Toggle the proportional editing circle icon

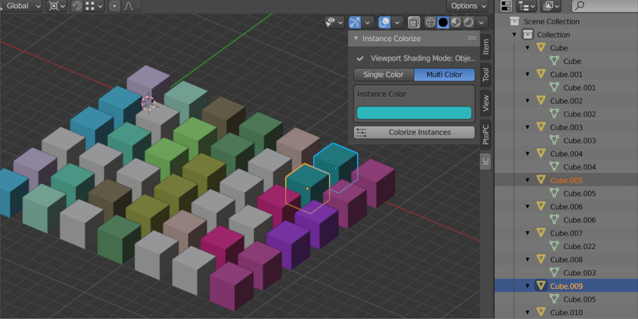114,6
